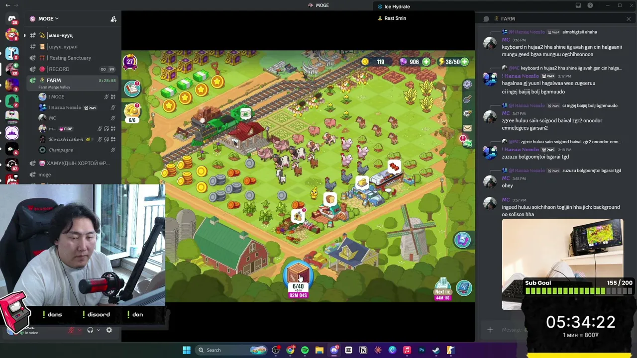The height and width of the screenshot is (358, 637).
Task: Toggle headphone deafen in user panel
Action: point(90,330)
